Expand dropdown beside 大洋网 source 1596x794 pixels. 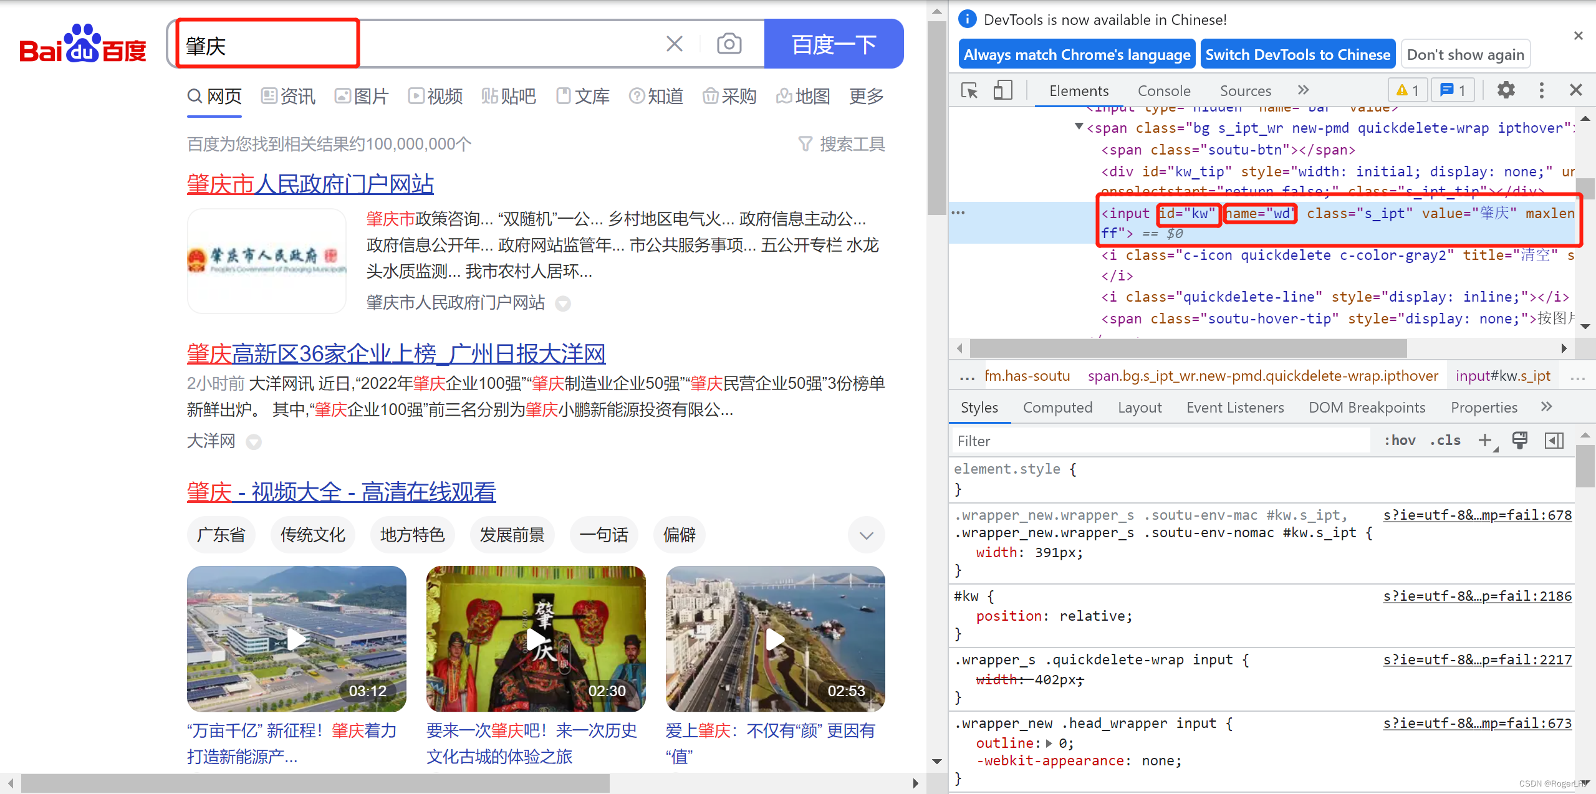click(254, 442)
